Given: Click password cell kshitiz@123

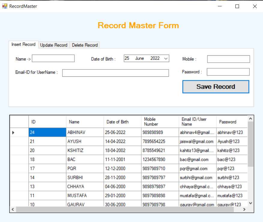Looking at the screenshot, I should click(x=232, y=150).
